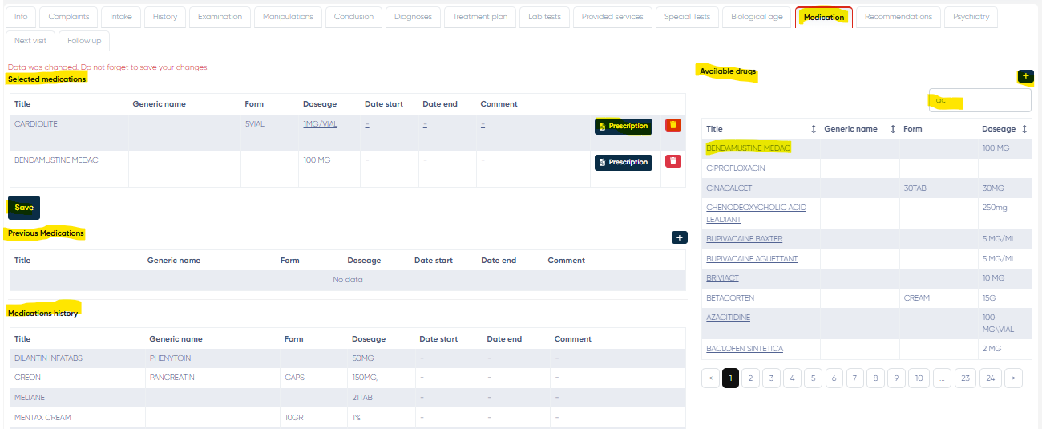
Task: Open the Treatment plan tab
Action: [x=480, y=17]
